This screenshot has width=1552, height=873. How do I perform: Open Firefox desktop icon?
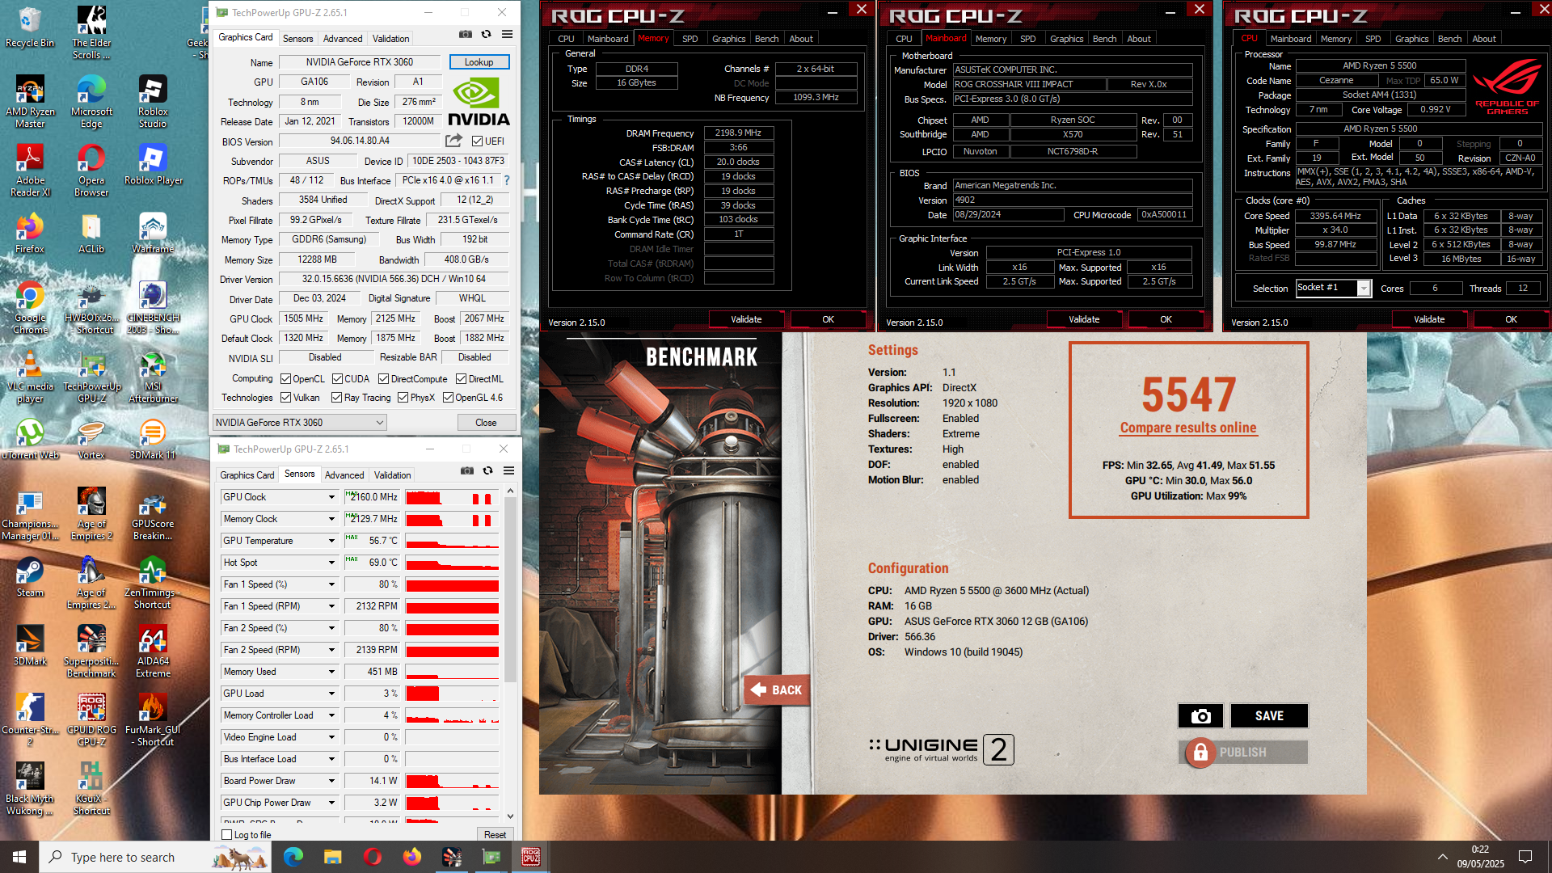click(30, 233)
